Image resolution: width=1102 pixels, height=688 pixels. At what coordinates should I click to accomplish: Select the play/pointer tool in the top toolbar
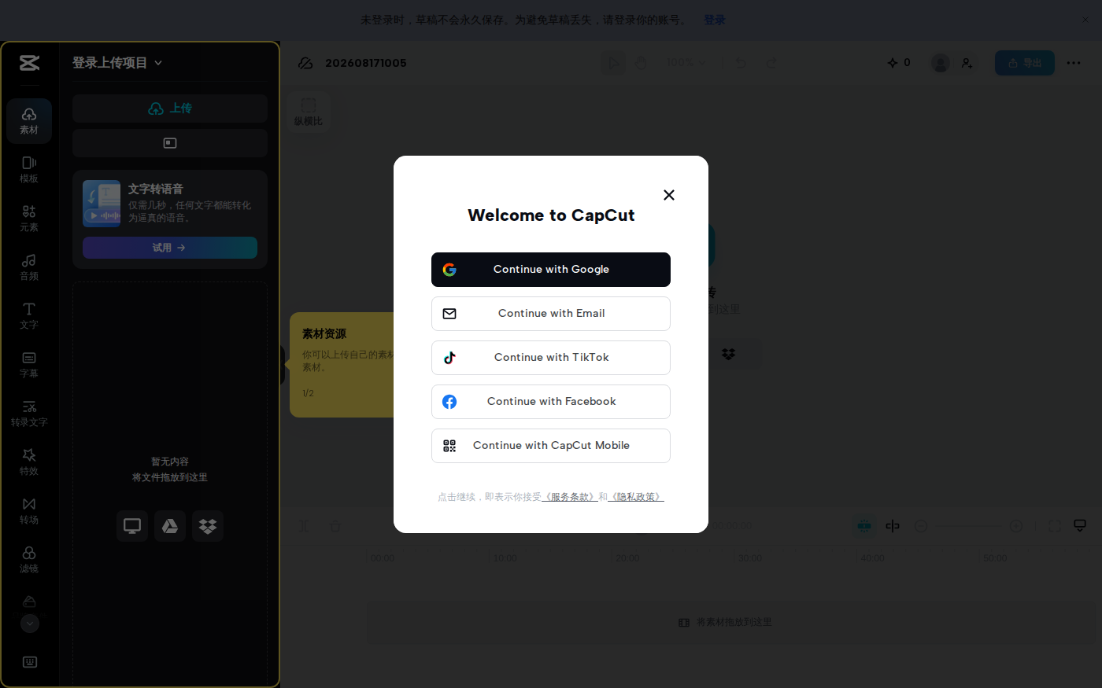[613, 63]
